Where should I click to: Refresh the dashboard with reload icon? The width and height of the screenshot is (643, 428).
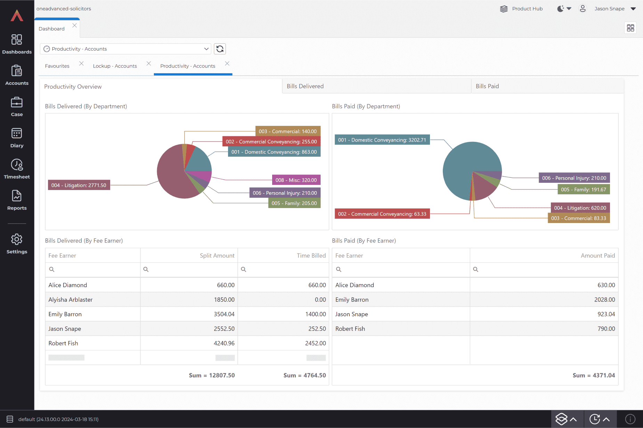coord(220,49)
